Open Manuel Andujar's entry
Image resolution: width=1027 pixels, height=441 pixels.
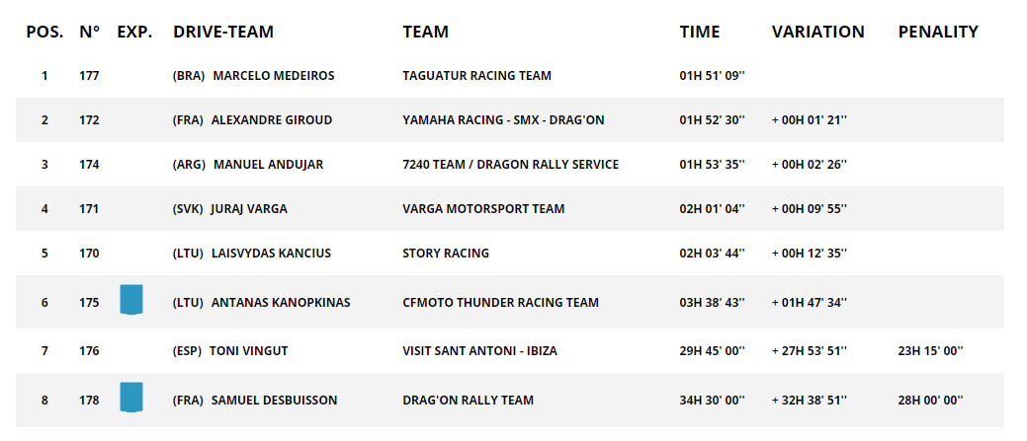tap(268, 165)
